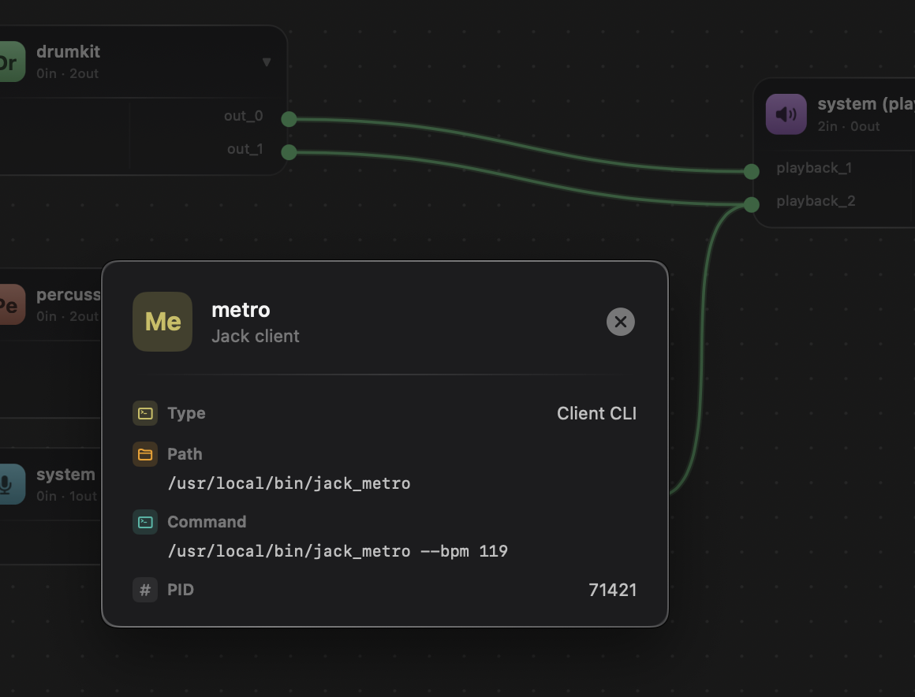This screenshot has width=915, height=697.
Task: Click the hash icon beside PID
Action: point(145,590)
